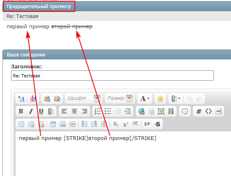This screenshot has width=231, height=176.
Task: Click the Предварительный просмотр header
Action: click(39, 7)
